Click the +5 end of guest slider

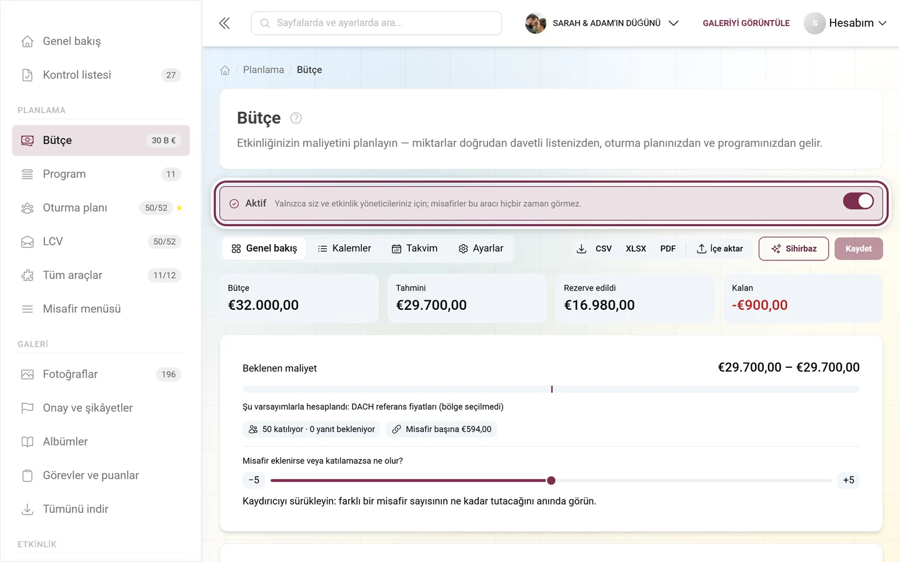tap(848, 480)
